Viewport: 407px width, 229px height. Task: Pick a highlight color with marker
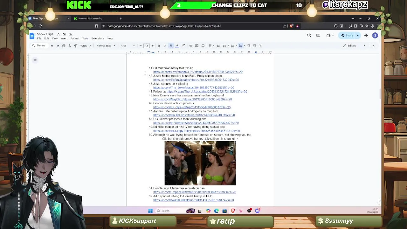[x=183, y=46]
